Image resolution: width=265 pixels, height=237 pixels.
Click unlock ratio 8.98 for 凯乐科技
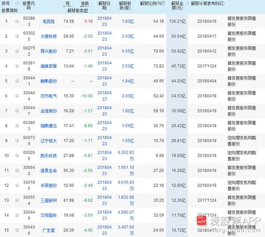coord(160,155)
